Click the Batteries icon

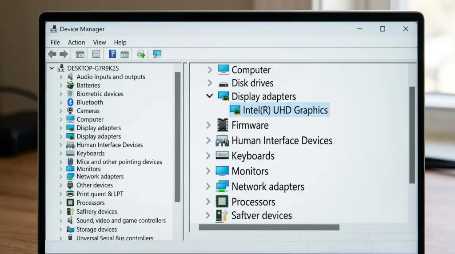[x=70, y=85]
